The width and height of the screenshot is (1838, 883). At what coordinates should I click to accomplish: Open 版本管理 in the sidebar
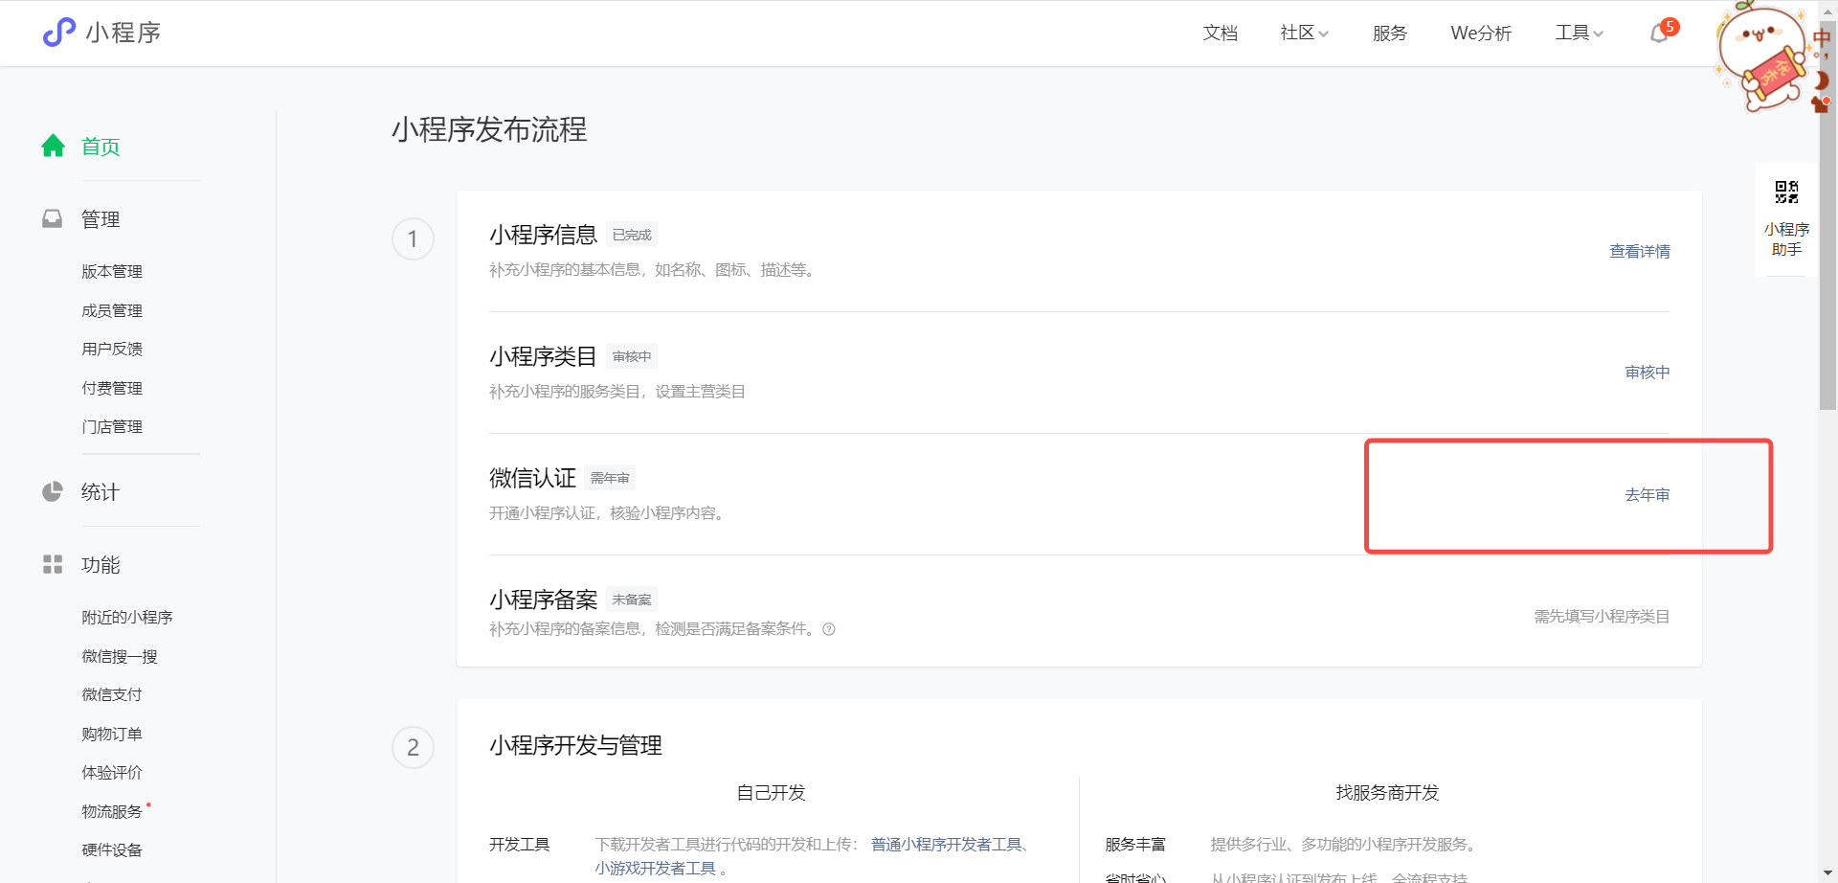point(112,272)
